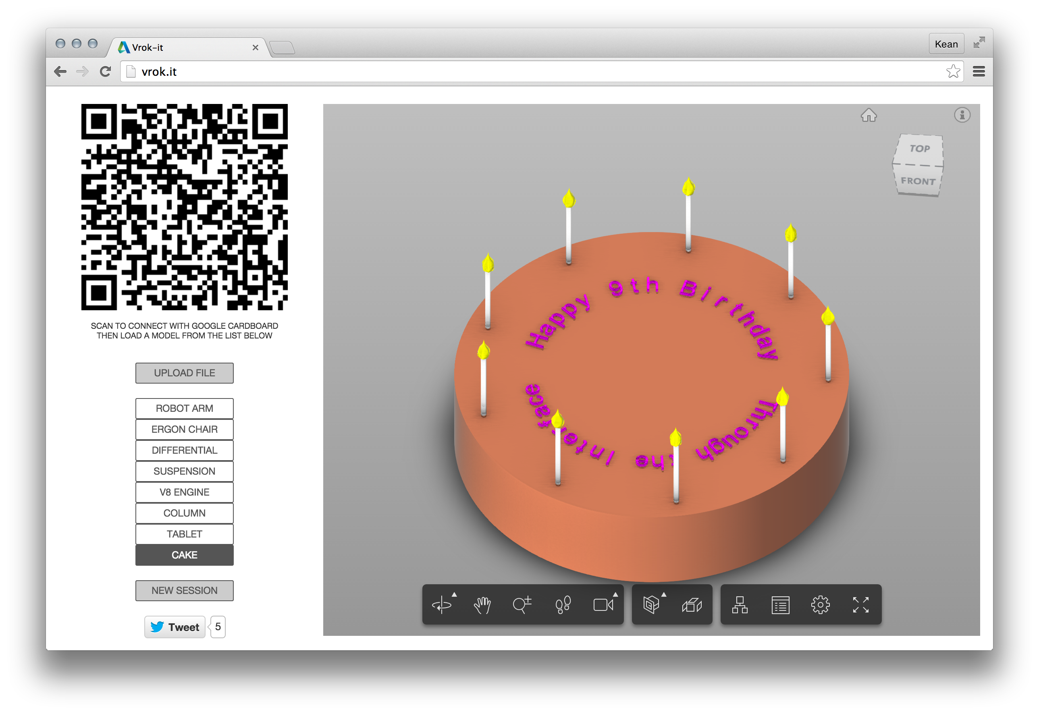Click the UPLOAD FILE button
Screen dimensions: 1039x714
(x=184, y=373)
